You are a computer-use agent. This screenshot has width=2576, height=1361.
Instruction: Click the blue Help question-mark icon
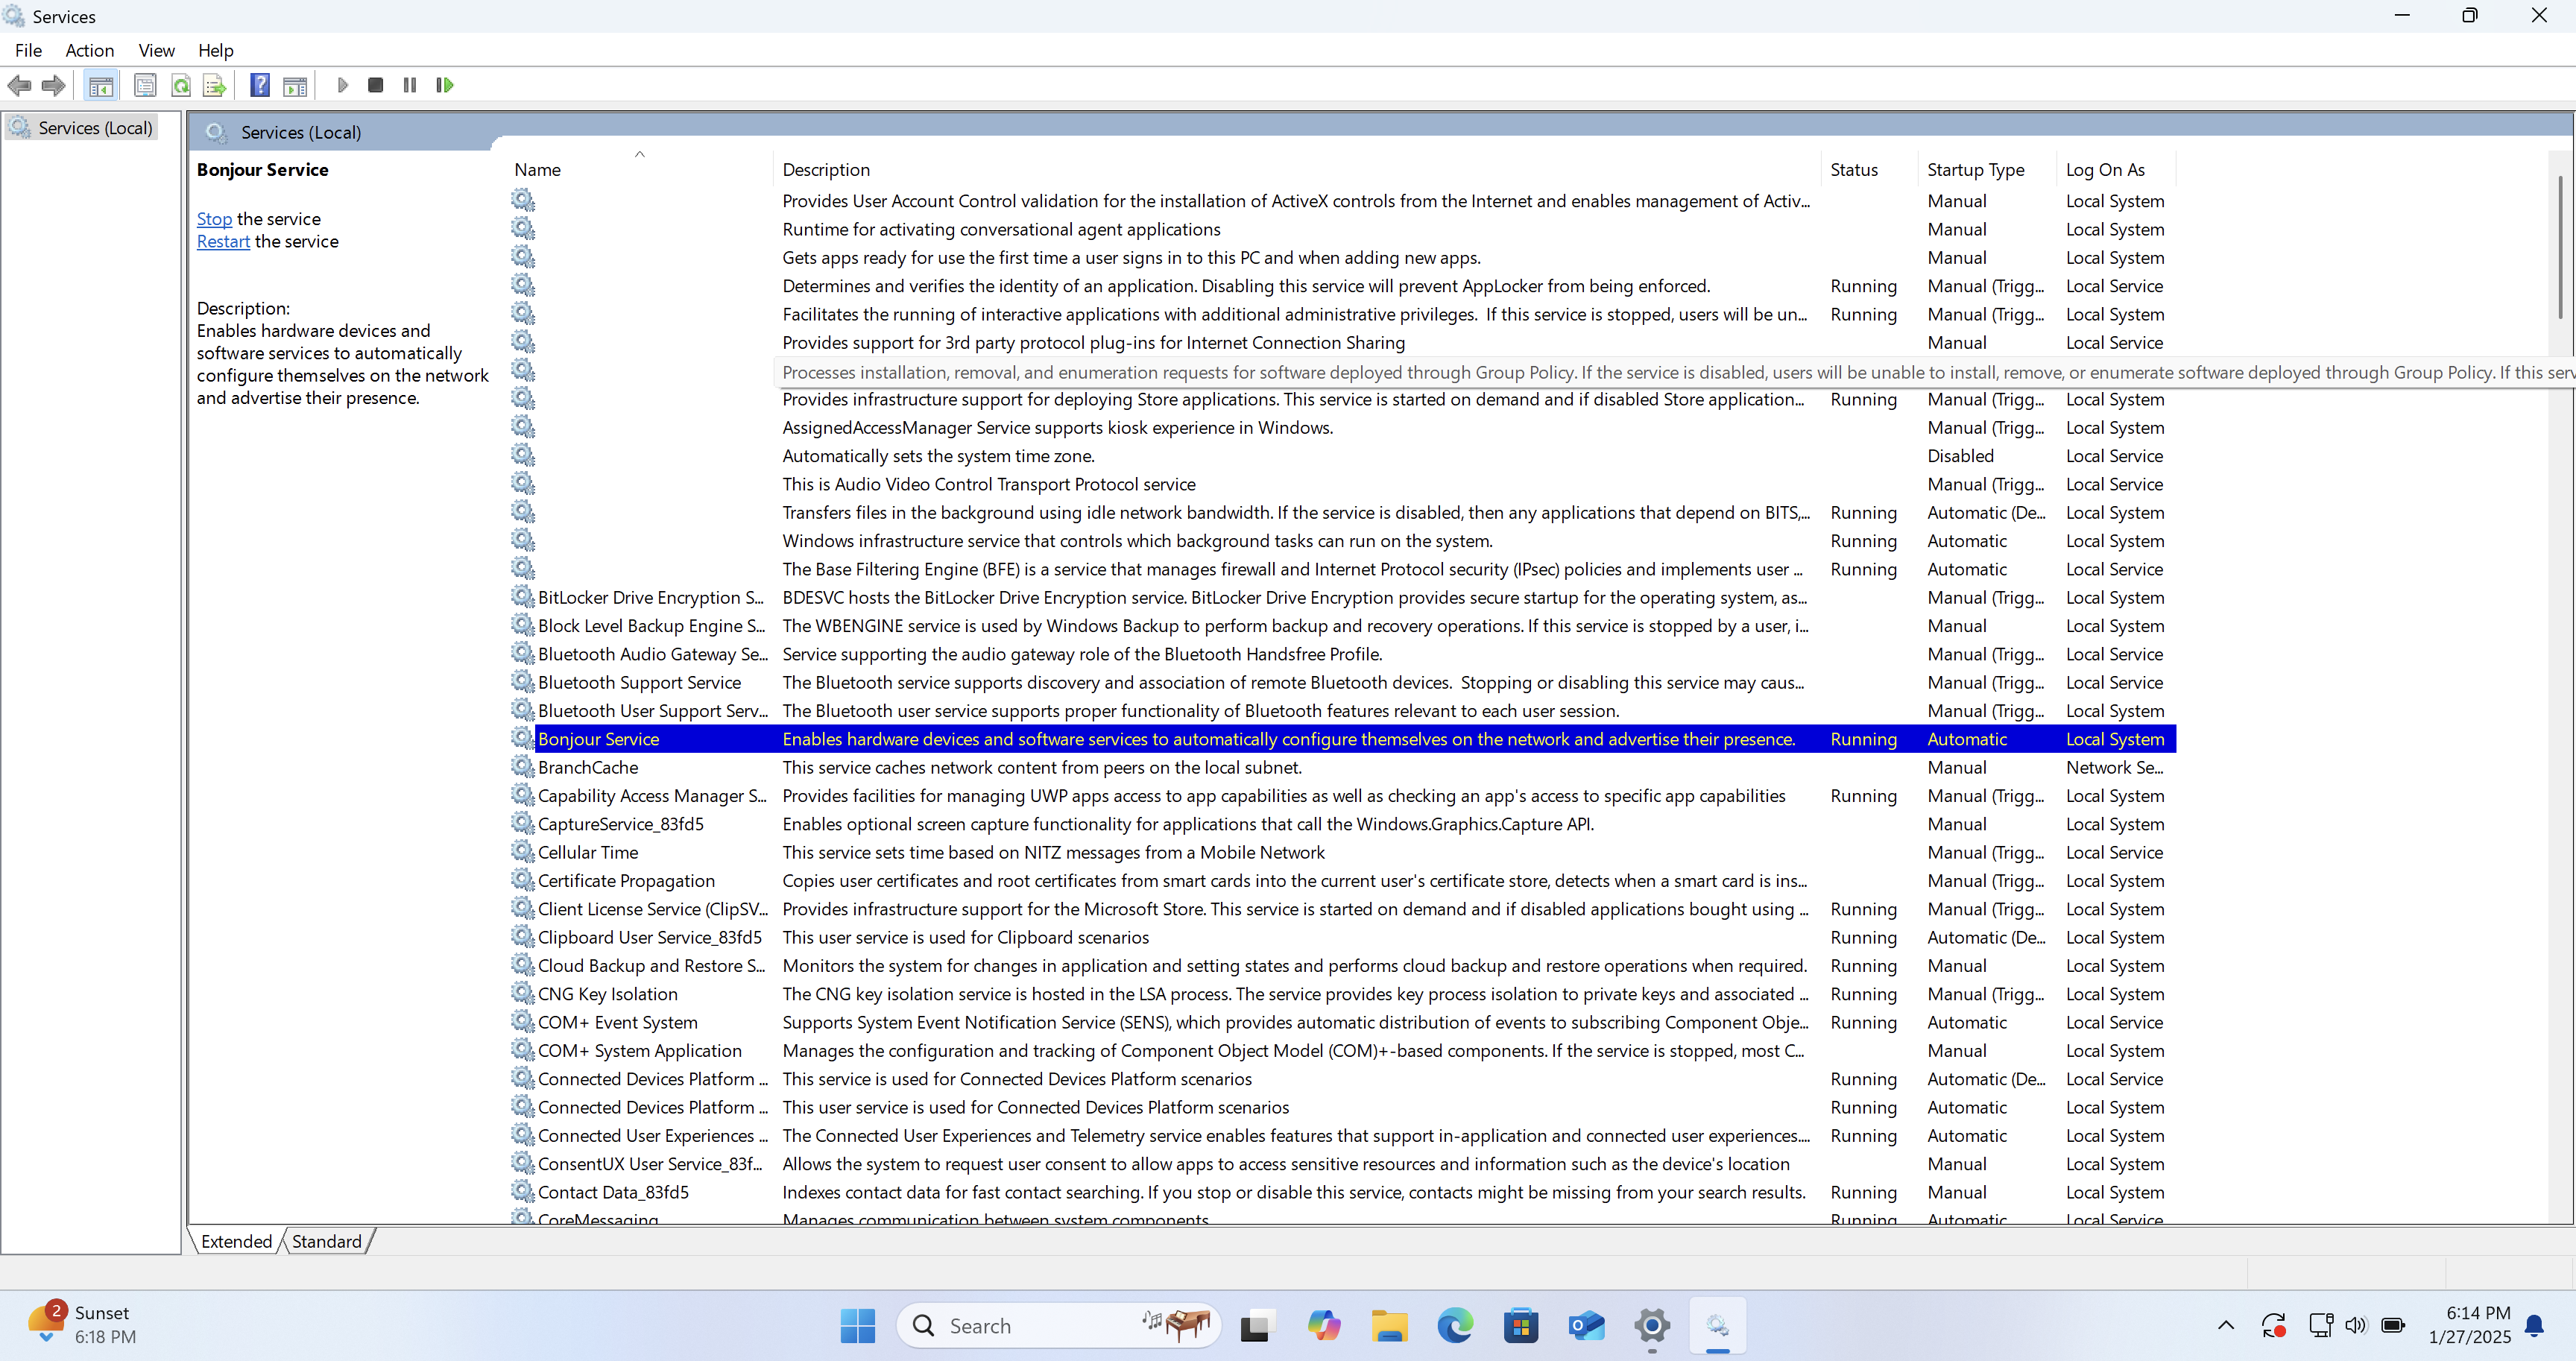point(260,85)
